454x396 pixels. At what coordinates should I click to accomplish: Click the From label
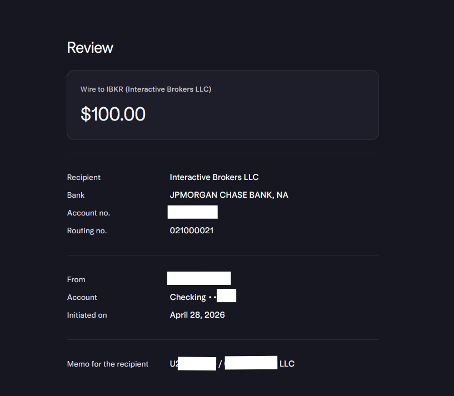pyautogui.click(x=76, y=279)
